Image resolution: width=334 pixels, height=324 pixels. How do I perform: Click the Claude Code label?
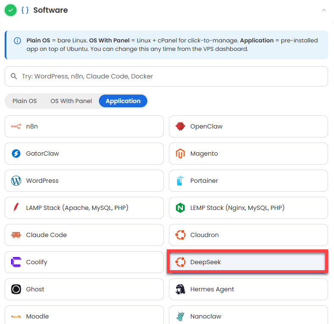pos(46,235)
